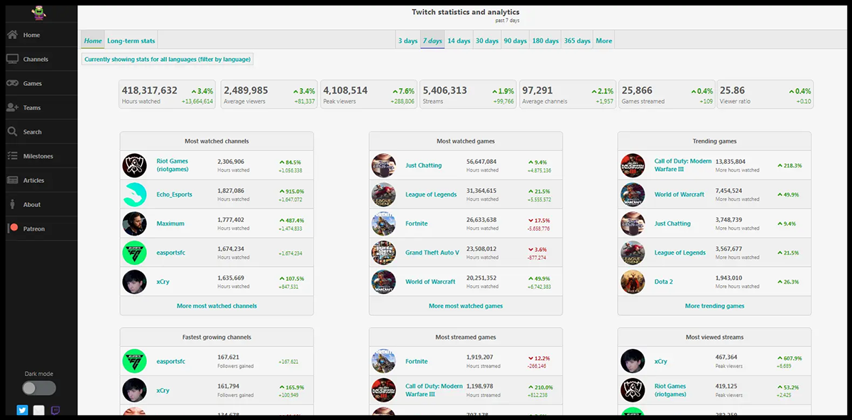Open Teams via the sidebar icon
Image resolution: width=852 pixels, height=420 pixels.
(12, 108)
